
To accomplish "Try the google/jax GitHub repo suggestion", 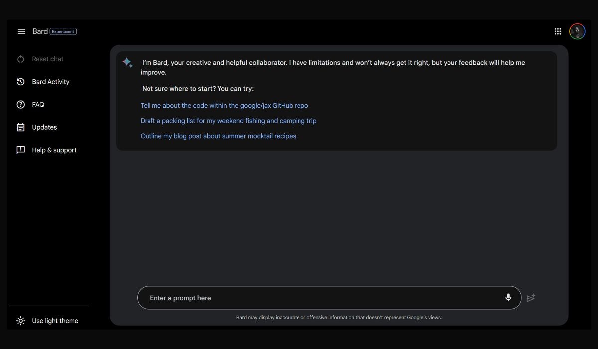I will pyautogui.click(x=224, y=106).
